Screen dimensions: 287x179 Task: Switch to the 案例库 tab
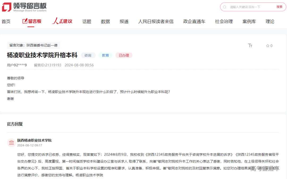(249, 22)
